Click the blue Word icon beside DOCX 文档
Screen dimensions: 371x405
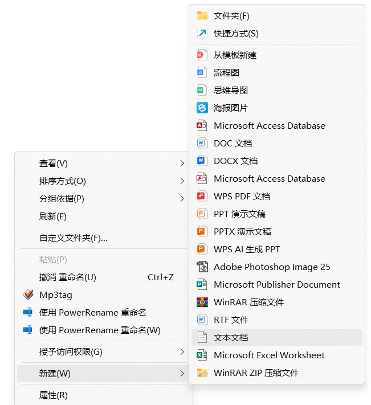(x=202, y=161)
